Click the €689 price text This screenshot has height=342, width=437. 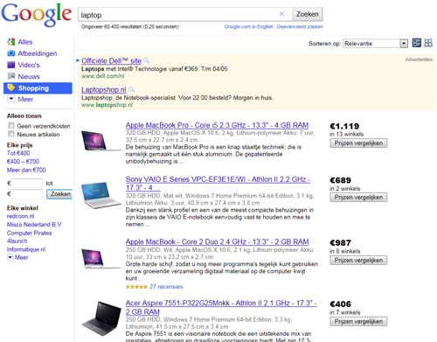tap(340, 180)
